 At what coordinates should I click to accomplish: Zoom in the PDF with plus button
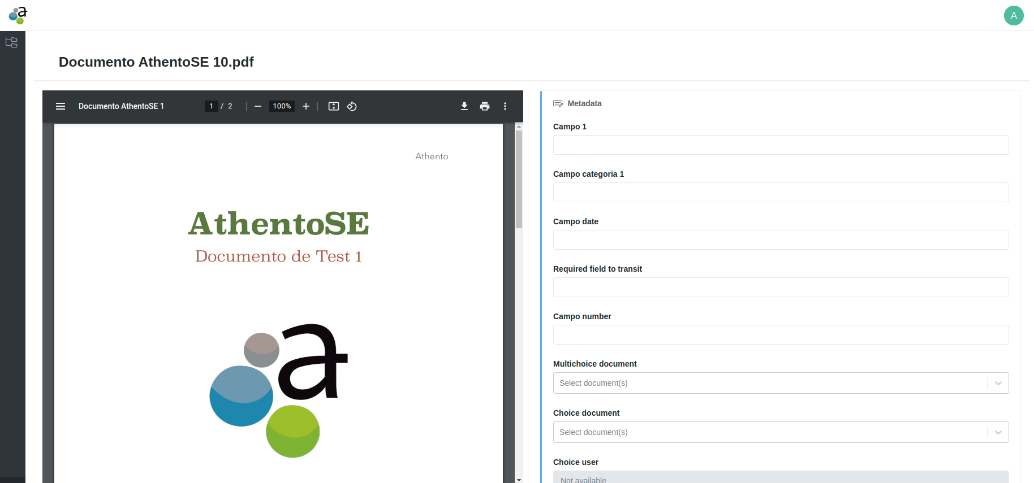[306, 106]
